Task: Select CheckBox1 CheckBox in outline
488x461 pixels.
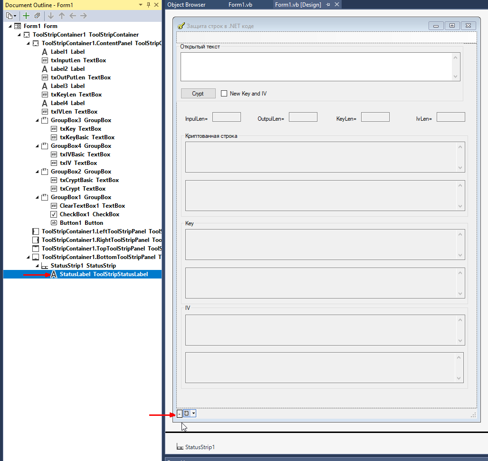Action: tap(89, 214)
